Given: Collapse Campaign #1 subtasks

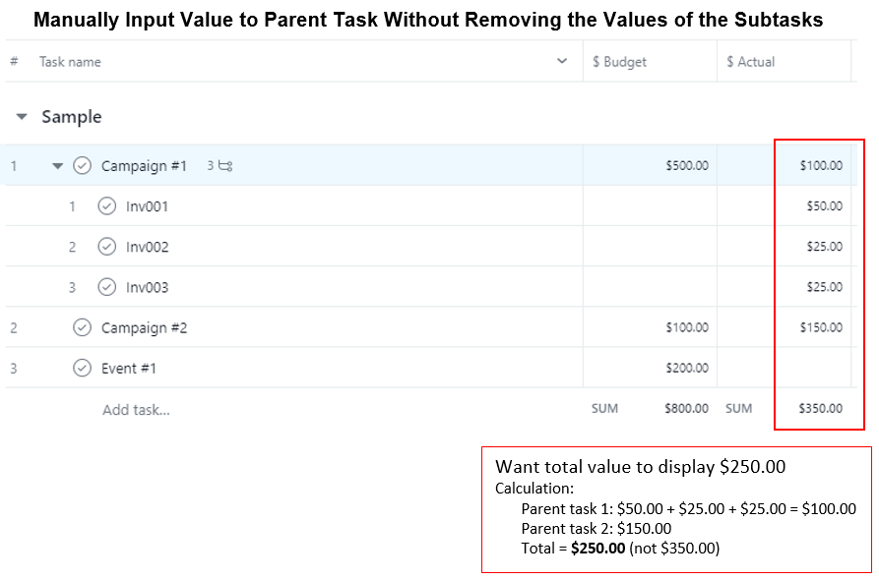Looking at the screenshot, I should pyautogui.click(x=57, y=166).
